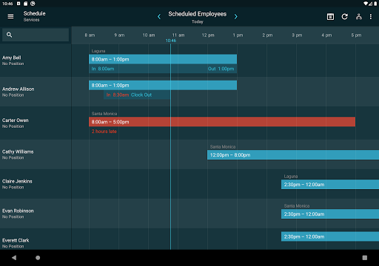Open Evan Robinson's 2:30pm – 12:00am shift
This screenshot has height=266, width=379.
330,214
